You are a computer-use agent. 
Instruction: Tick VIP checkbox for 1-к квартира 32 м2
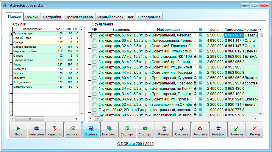(95, 46)
